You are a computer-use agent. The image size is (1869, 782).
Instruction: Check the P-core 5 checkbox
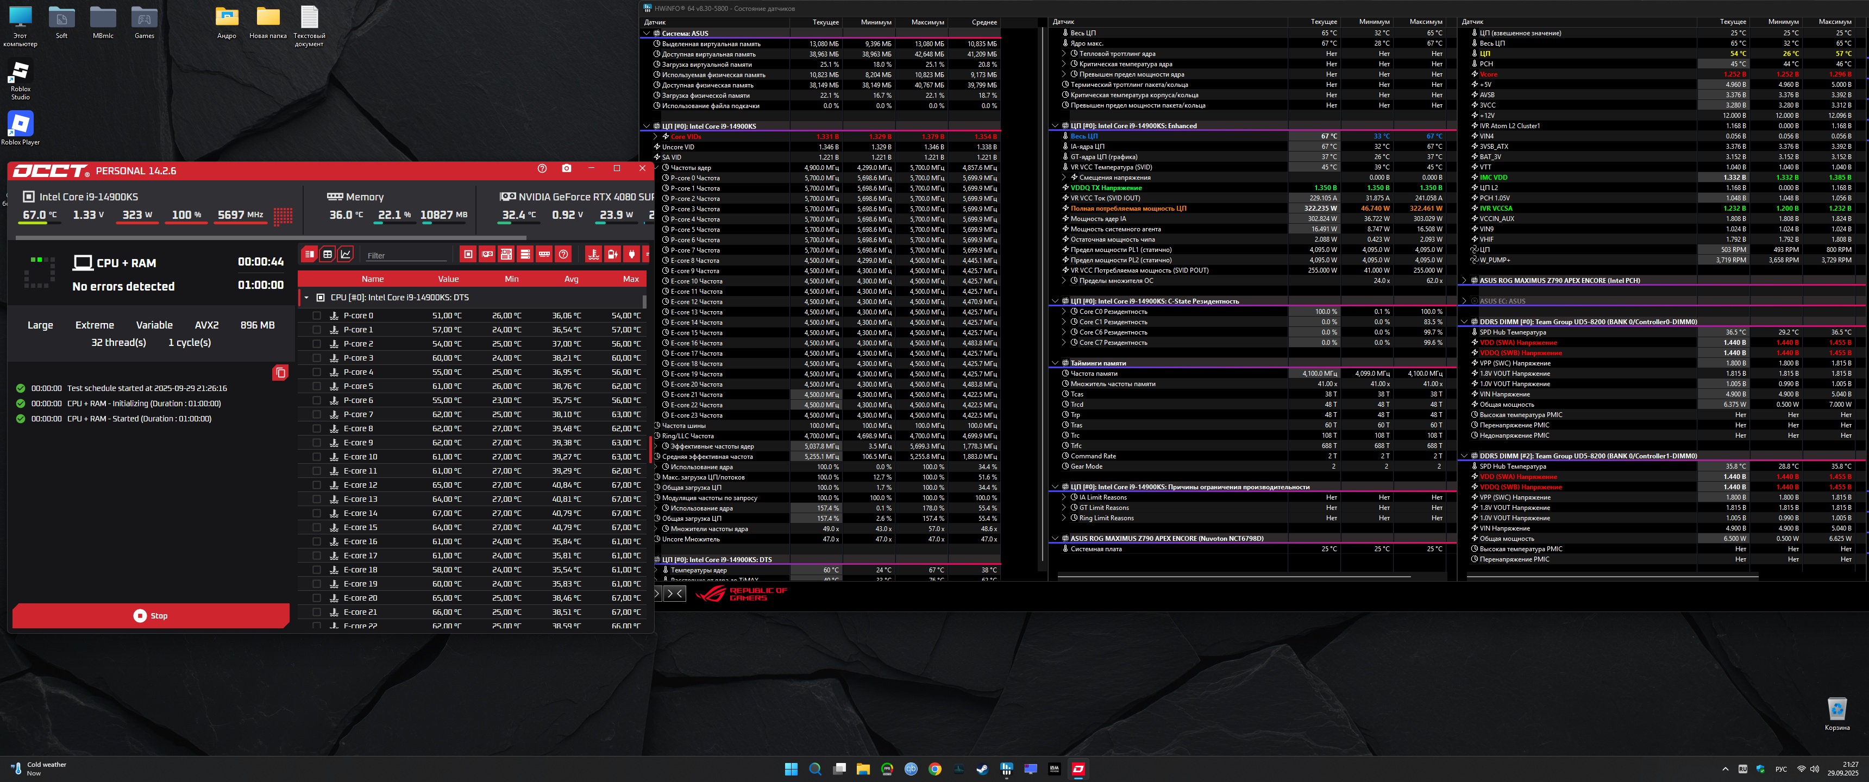317,387
